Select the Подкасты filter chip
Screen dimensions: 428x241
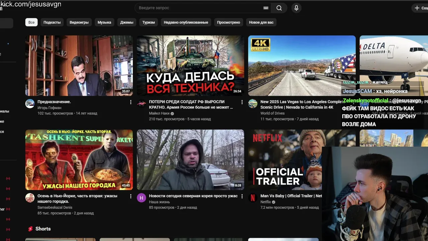pos(52,22)
